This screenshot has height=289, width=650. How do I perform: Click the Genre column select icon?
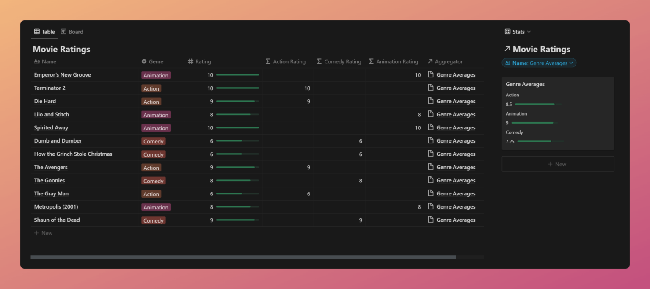click(x=144, y=62)
